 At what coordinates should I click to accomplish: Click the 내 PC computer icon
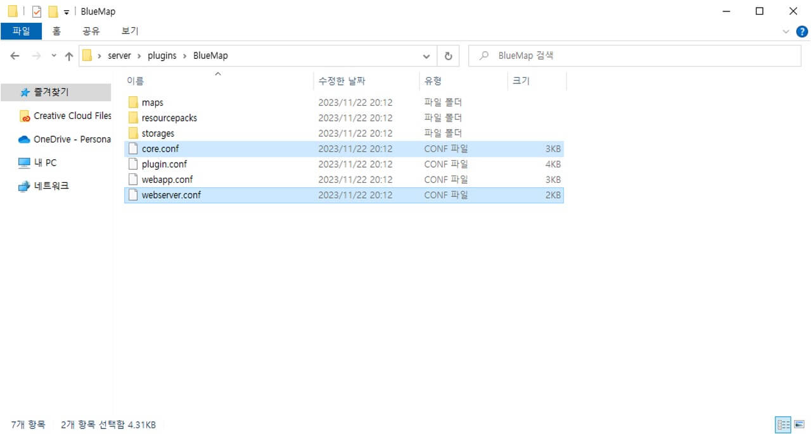click(25, 163)
